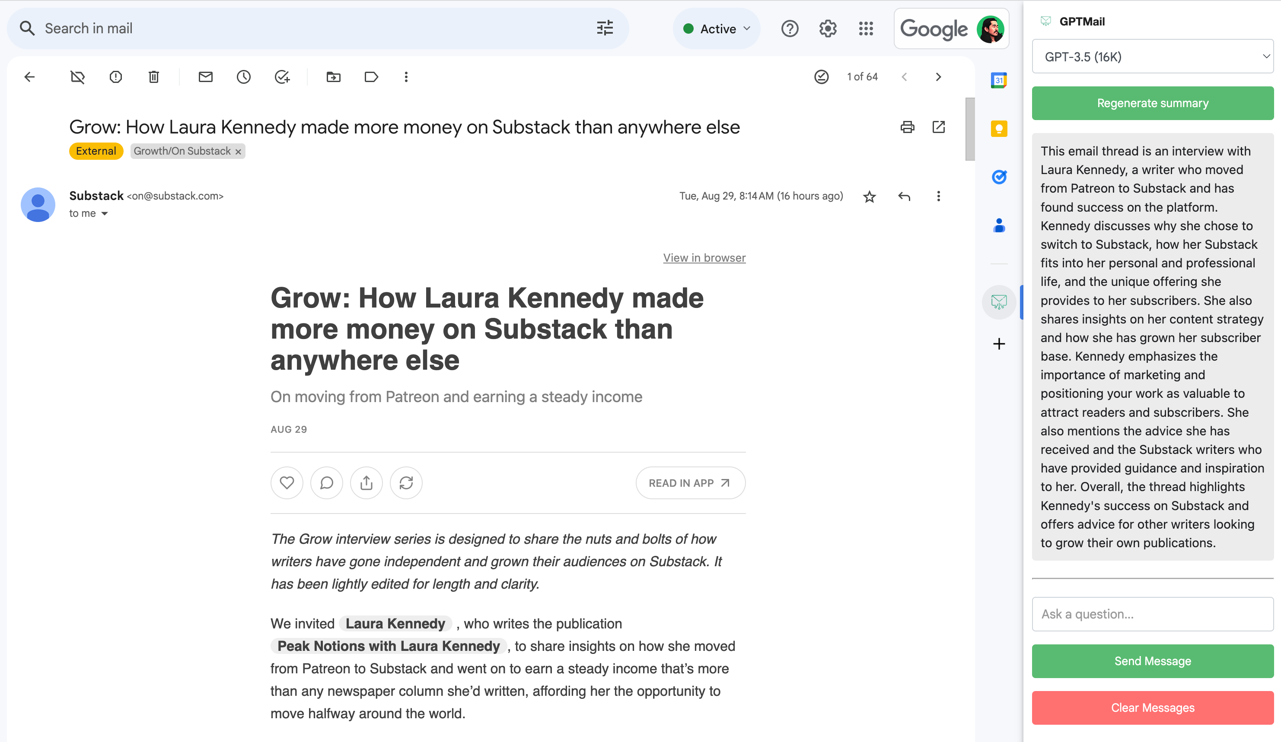1281x742 pixels.
Task: Open message more options three-dot menu
Action: click(x=938, y=196)
